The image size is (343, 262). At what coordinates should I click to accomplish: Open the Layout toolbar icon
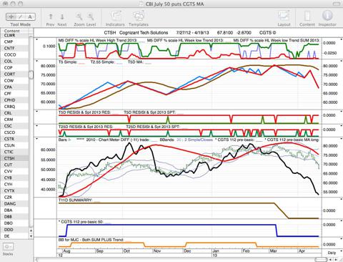(284, 16)
